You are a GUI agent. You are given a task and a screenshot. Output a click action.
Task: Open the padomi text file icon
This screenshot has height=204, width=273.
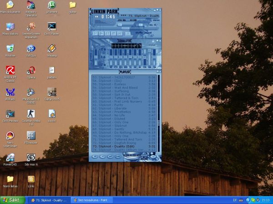point(52,73)
